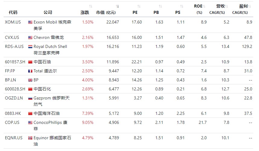Click the UK flag beside BP

pos(30,80)
